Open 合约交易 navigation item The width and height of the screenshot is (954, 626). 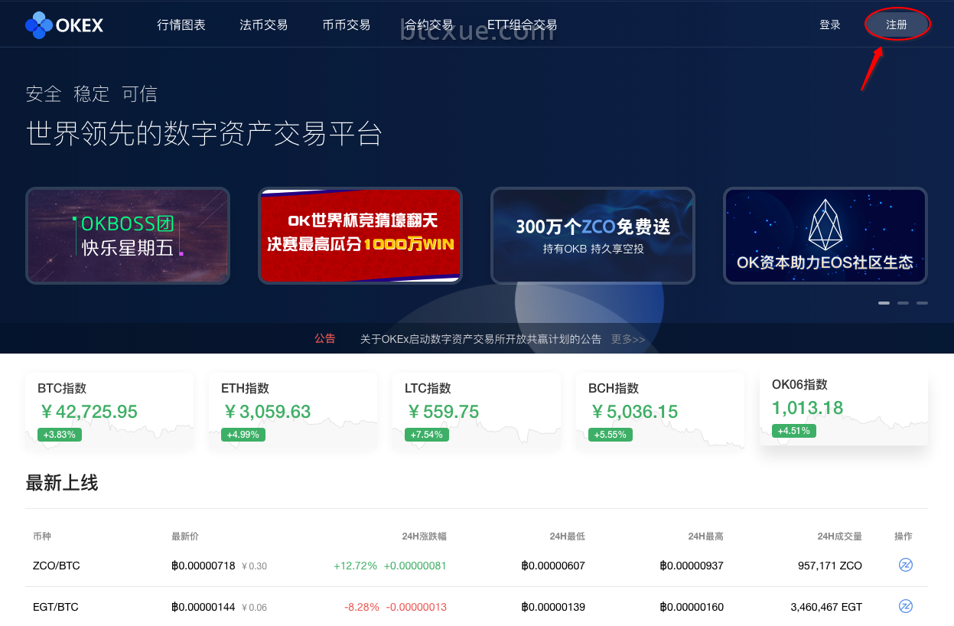click(429, 25)
